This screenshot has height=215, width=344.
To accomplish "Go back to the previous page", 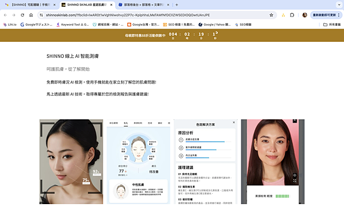I will (x=6, y=15).
